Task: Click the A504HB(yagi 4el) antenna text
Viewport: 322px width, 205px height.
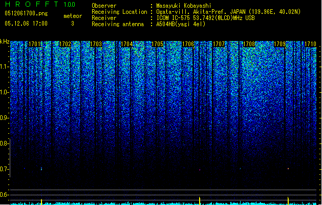Action: [x=181, y=24]
